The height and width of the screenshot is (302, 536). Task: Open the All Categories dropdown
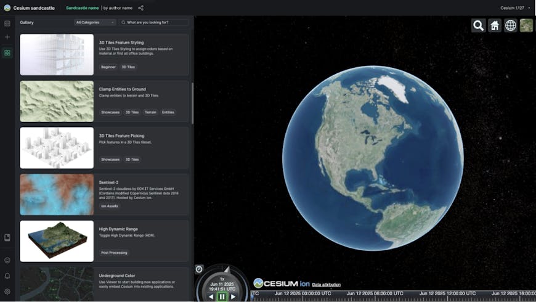click(95, 22)
